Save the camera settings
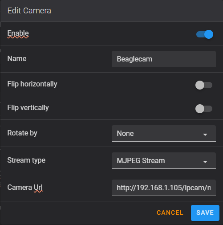 point(205,213)
